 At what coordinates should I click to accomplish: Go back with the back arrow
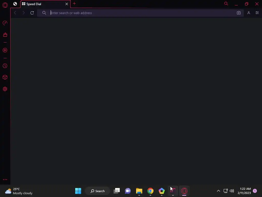(15, 13)
